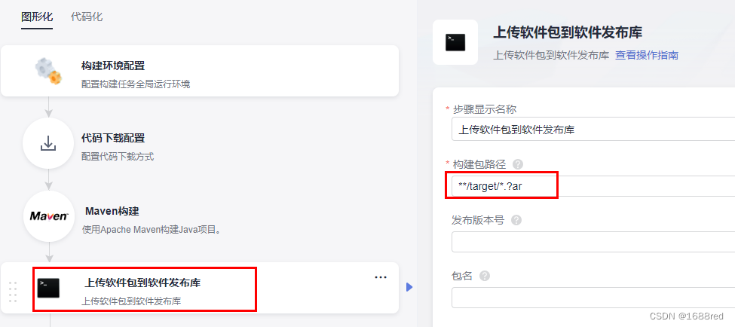This screenshot has width=735, height=327.
Task: Click help icon beside 包名
Action: (x=485, y=276)
